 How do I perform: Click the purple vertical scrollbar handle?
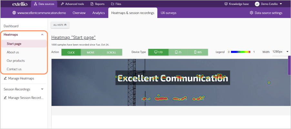289,65
